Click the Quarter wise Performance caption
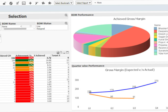Viewport: 168px width, 112px height. point(88,66)
